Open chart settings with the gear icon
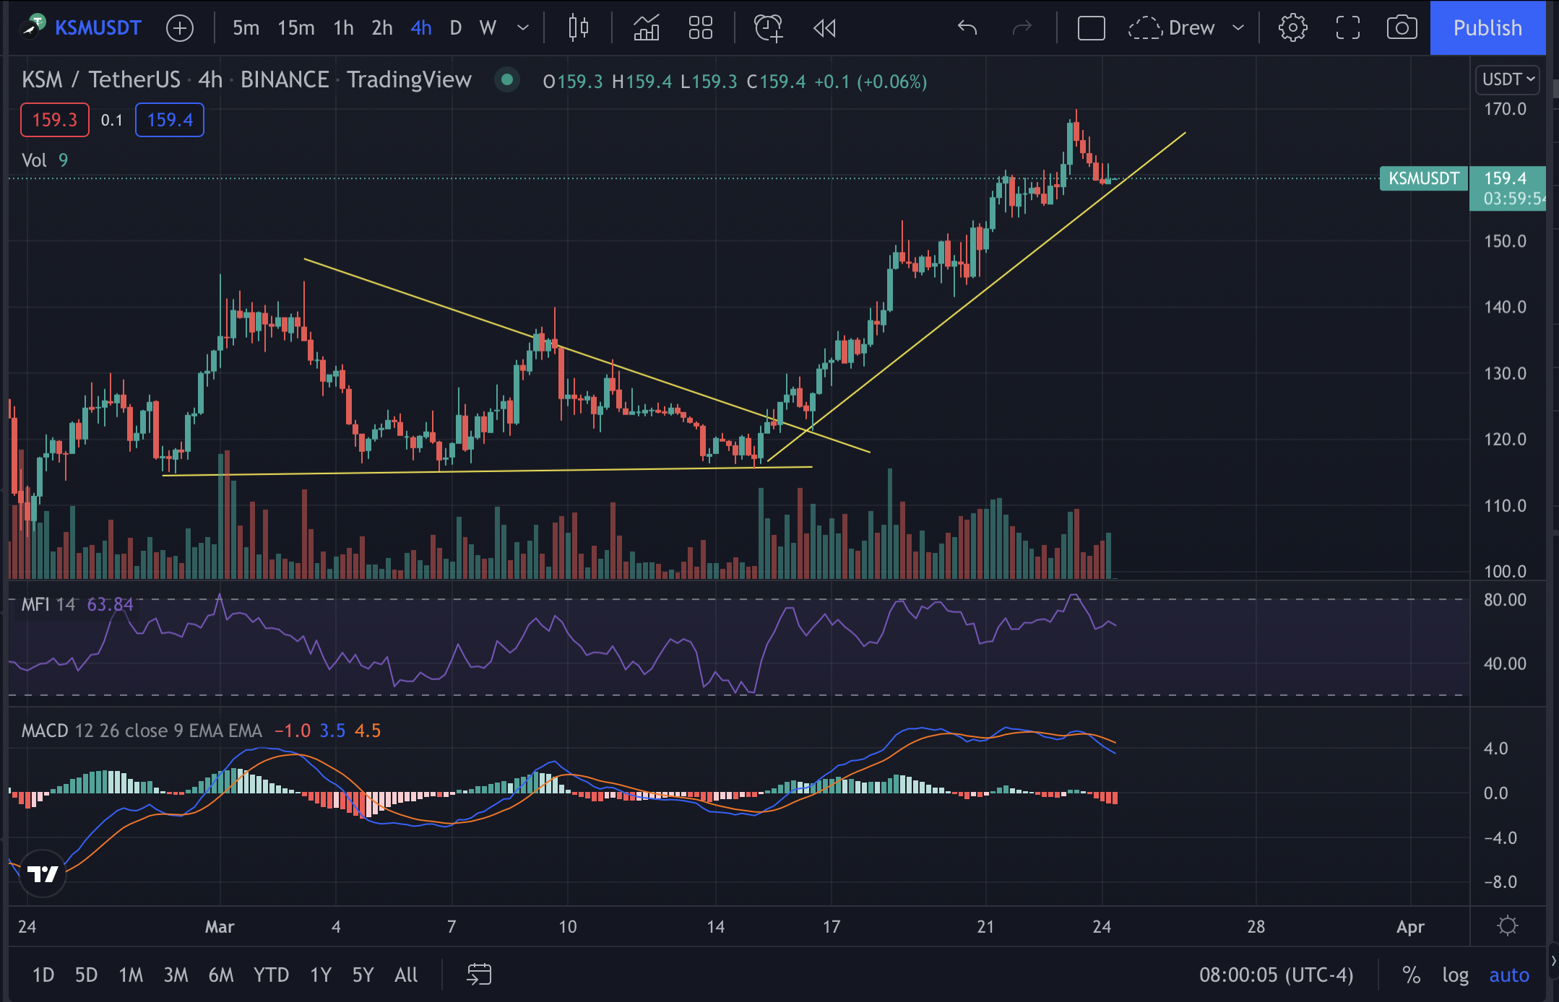The width and height of the screenshot is (1559, 1002). (x=1292, y=28)
